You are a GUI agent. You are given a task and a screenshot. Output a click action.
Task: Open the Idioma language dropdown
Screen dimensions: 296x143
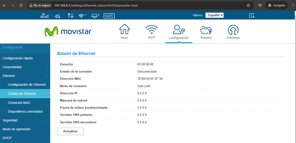pyautogui.click(x=215, y=15)
